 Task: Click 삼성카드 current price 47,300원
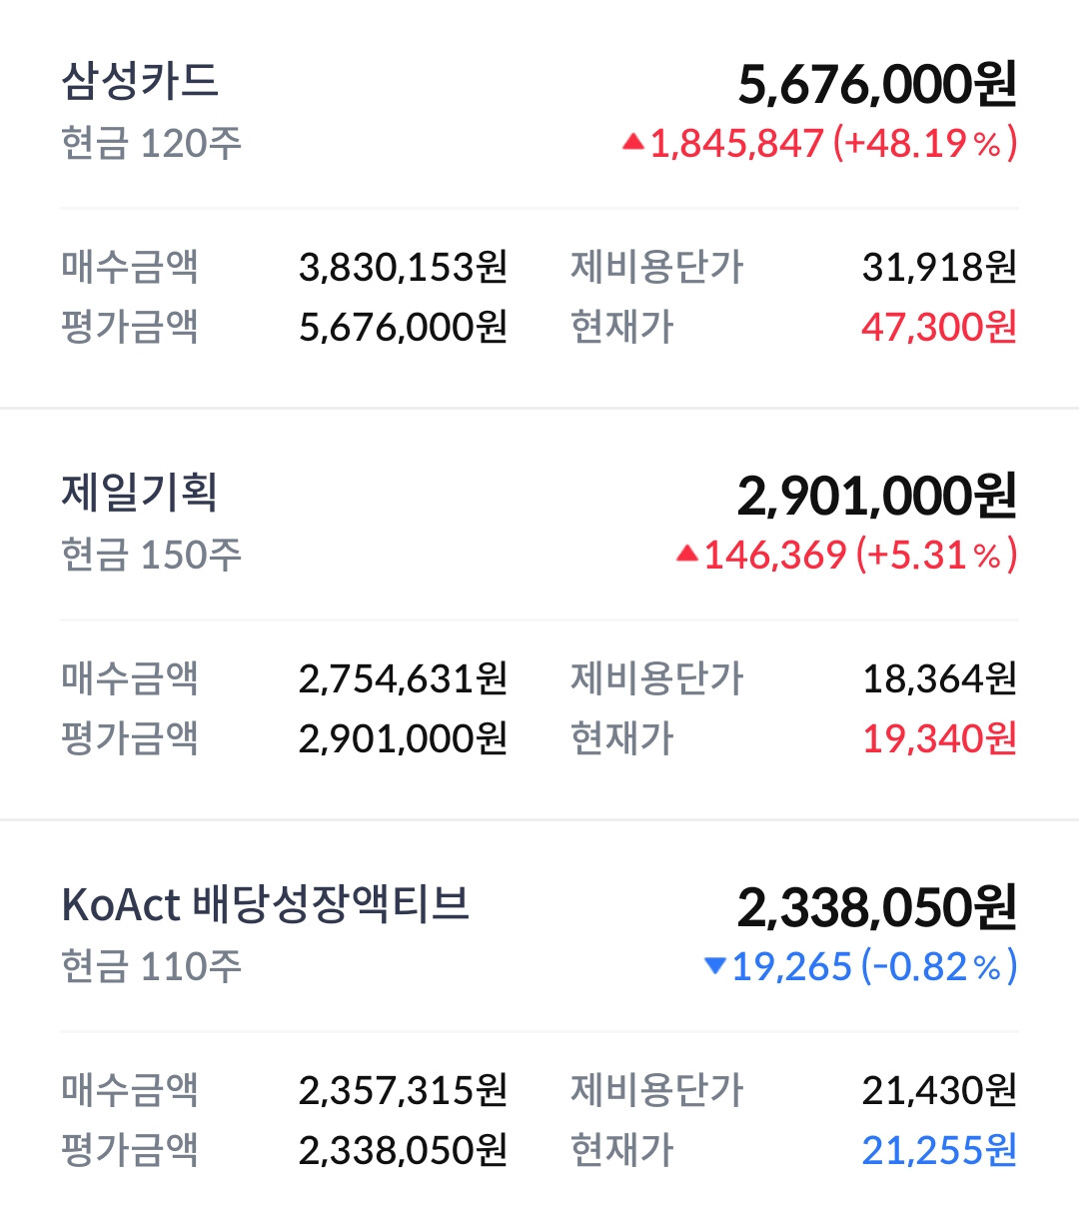pyautogui.click(x=939, y=327)
